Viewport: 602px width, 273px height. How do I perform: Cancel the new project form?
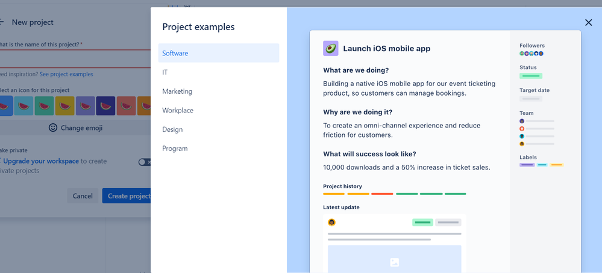click(83, 195)
